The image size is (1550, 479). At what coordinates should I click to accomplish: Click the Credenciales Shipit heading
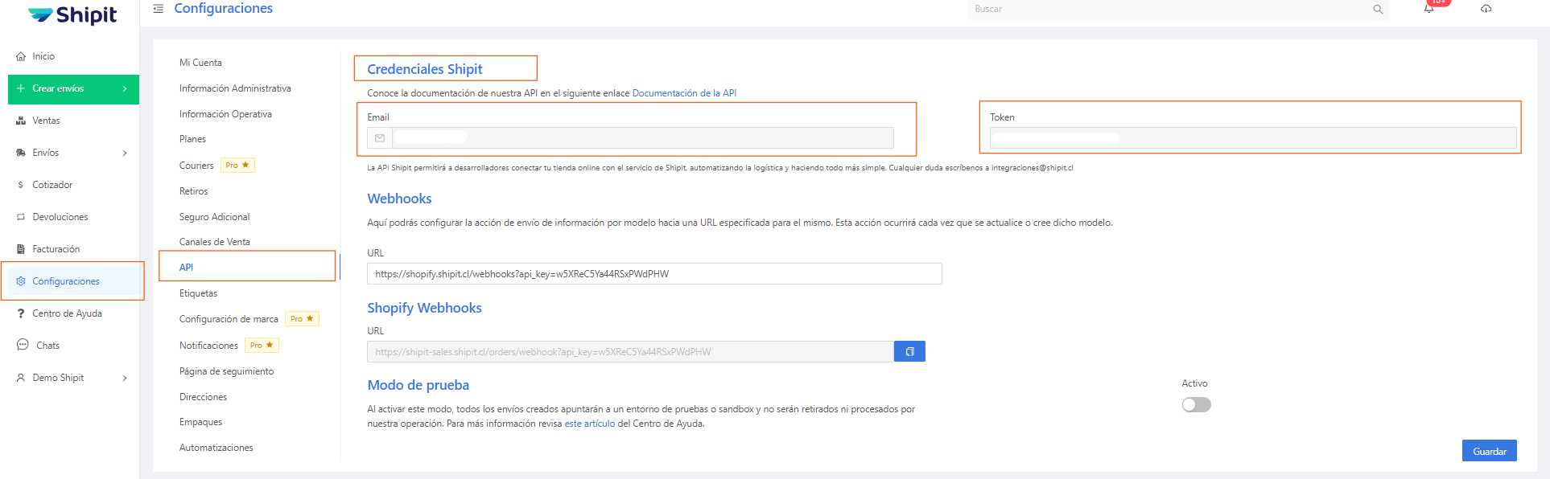click(425, 69)
